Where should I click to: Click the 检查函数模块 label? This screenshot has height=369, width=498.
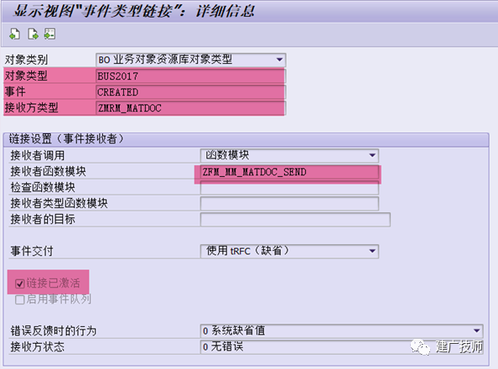(43, 188)
